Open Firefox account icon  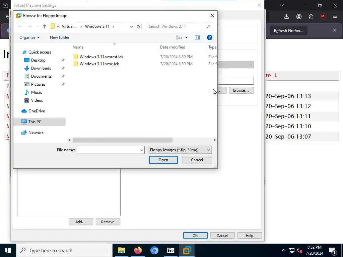(x=299, y=16)
